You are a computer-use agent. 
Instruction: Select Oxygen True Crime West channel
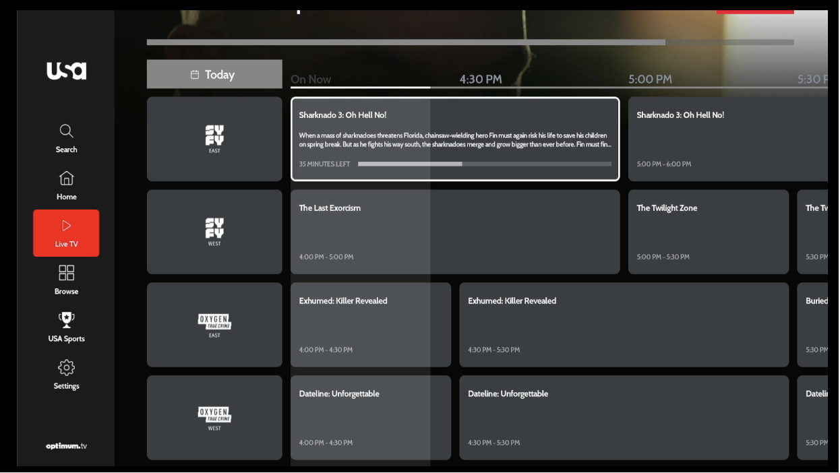[x=214, y=418]
